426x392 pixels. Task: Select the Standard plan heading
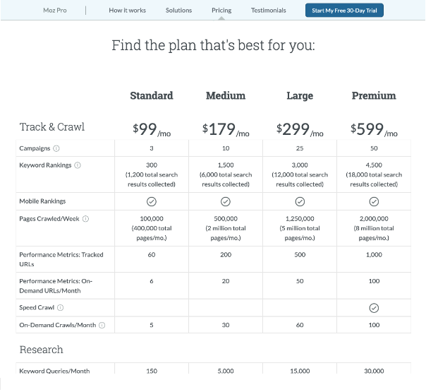152,96
